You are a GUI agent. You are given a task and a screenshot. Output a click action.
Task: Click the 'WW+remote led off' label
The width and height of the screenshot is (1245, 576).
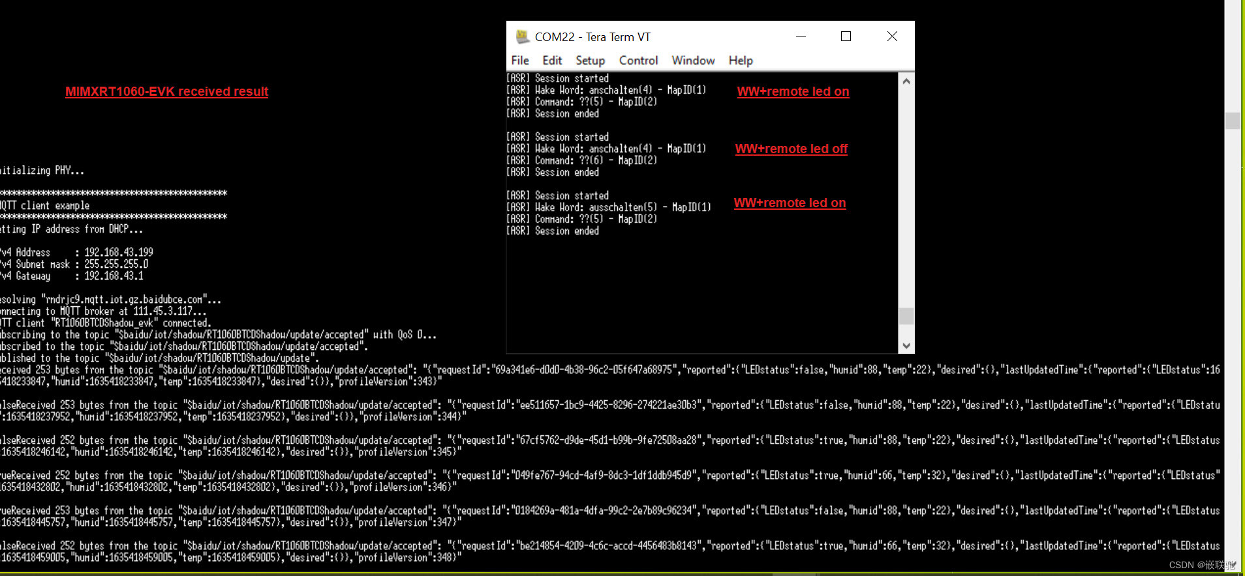tap(791, 149)
